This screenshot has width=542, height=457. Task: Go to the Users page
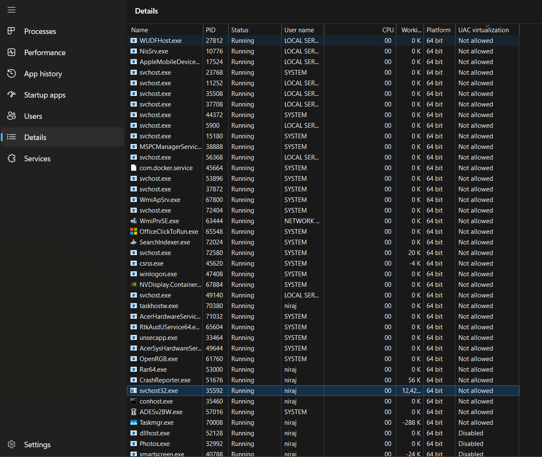(x=62, y=116)
